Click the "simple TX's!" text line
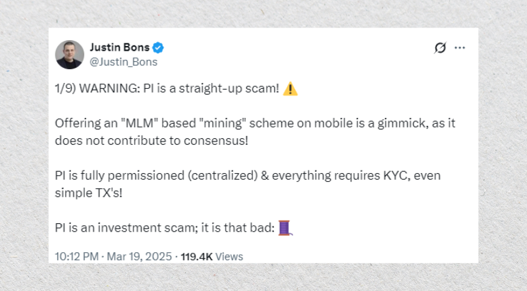The width and height of the screenshot is (527, 291). point(89,193)
